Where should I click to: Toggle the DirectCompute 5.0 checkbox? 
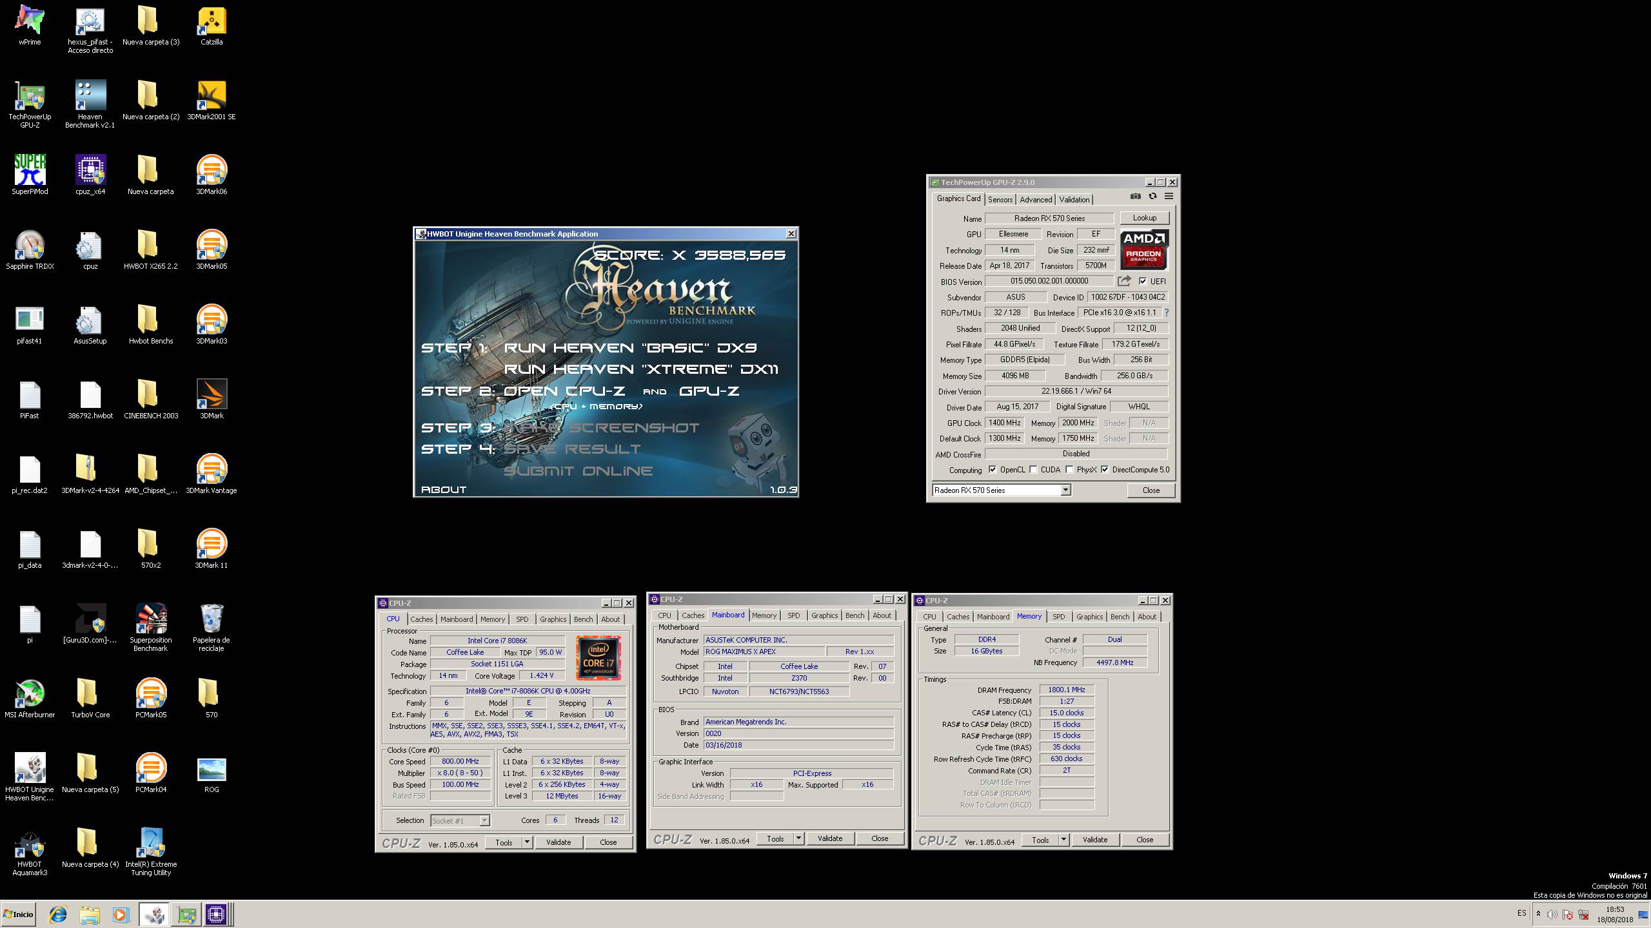click(x=1105, y=470)
